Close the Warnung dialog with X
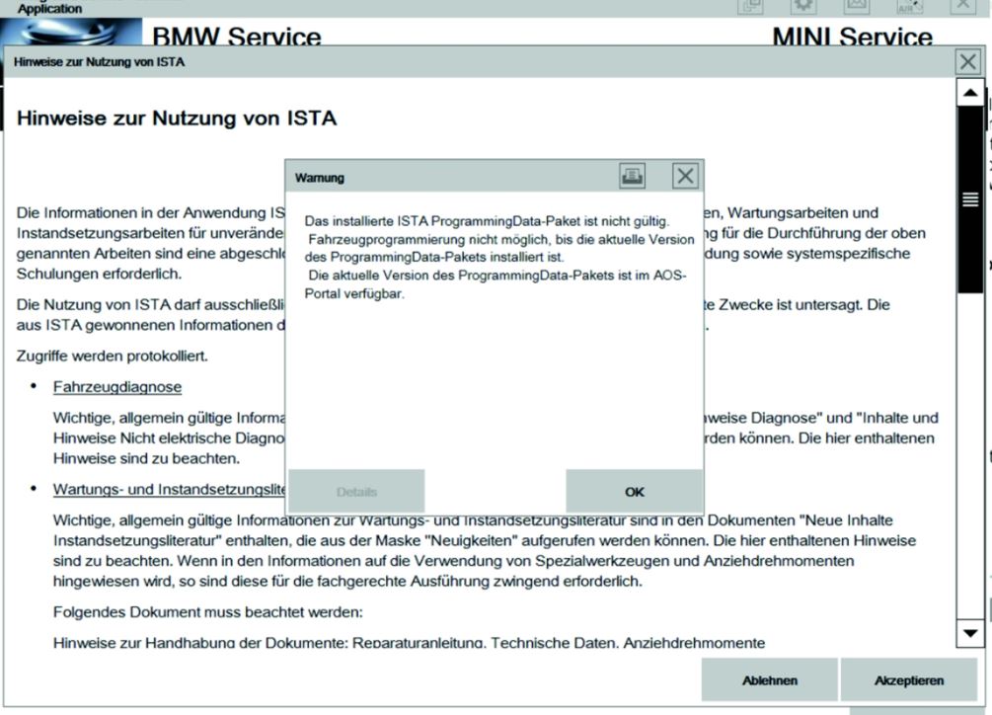Image resolution: width=992 pixels, height=715 pixels. tap(685, 177)
